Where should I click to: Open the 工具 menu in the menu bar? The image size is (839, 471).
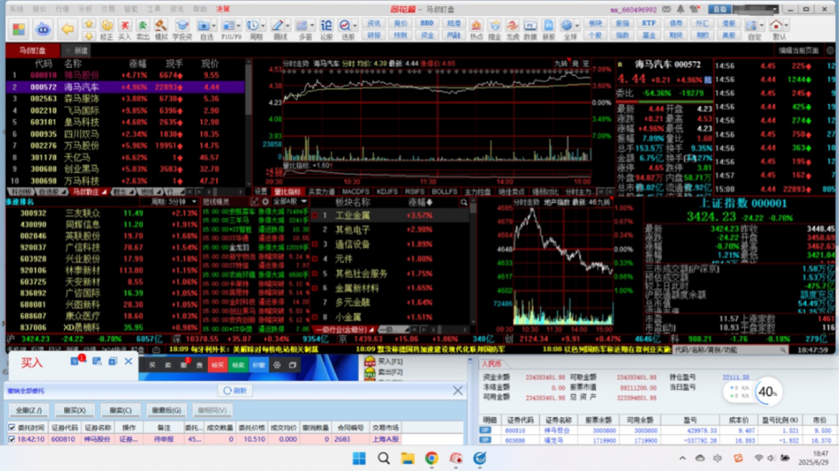(x=154, y=9)
